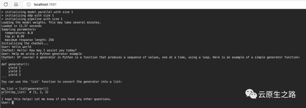The height and width of the screenshot is (108, 306).
Task: Click the "initializing pipeline with size 1" line
Action: coord(32,19)
